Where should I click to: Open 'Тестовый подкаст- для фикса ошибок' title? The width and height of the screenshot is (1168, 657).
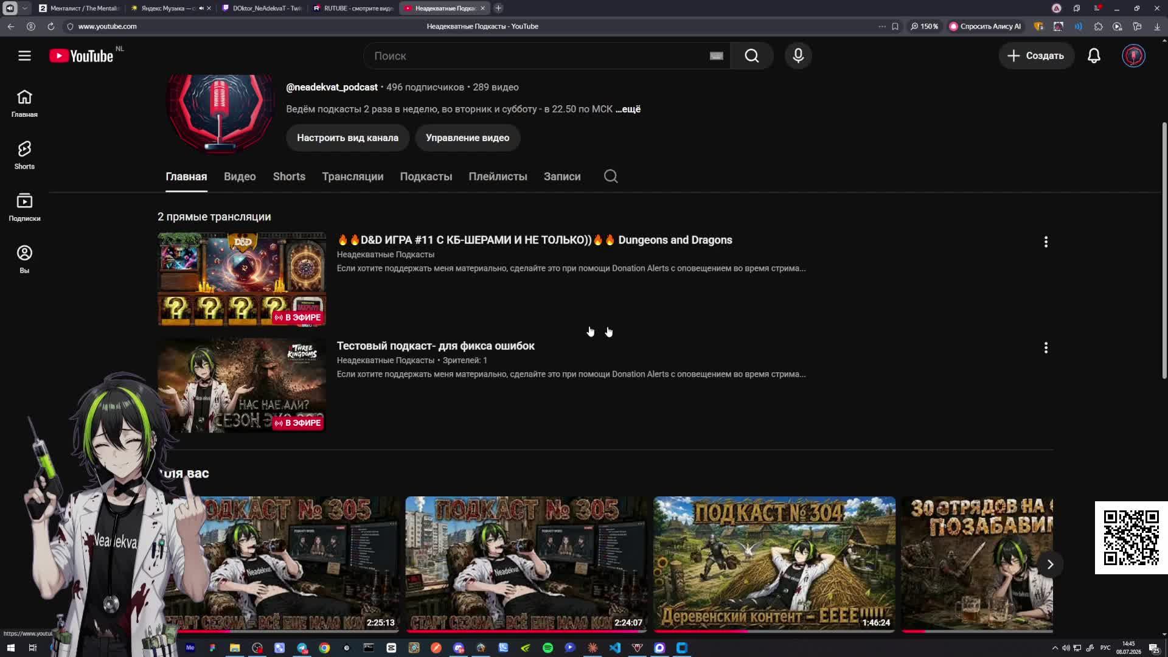436,346
